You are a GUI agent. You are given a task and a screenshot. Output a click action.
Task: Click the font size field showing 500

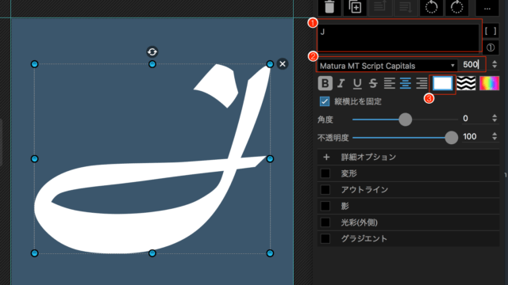pos(472,65)
